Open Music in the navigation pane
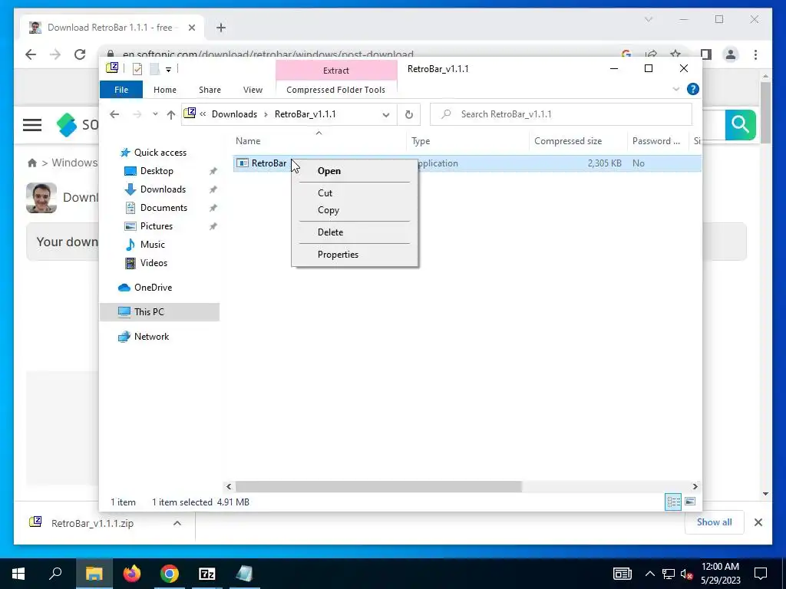 pos(153,245)
